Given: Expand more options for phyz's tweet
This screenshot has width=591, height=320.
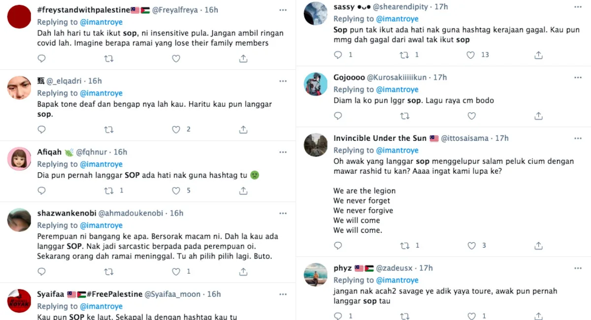Looking at the screenshot, I should [x=578, y=268].
